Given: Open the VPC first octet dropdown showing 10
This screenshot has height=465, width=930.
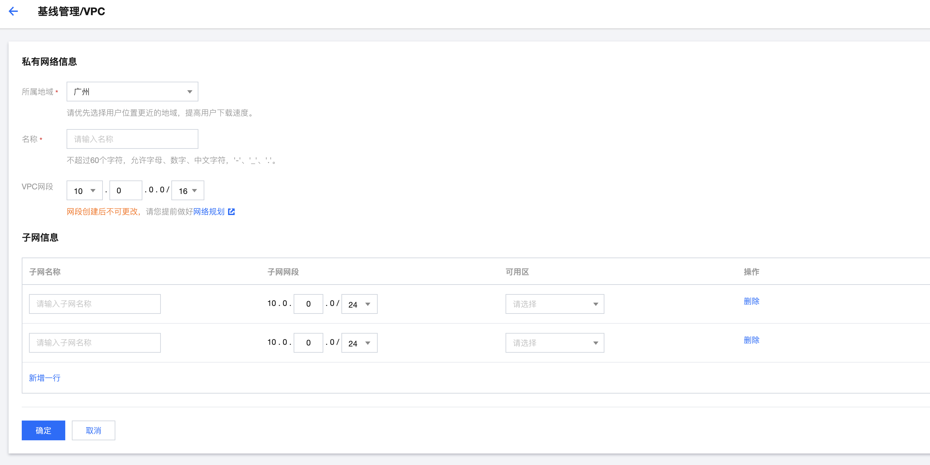Looking at the screenshot, I should 84,190.
